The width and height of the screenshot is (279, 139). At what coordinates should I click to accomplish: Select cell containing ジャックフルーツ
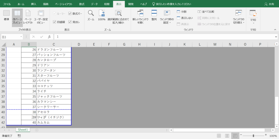click(x=54, y=96)
